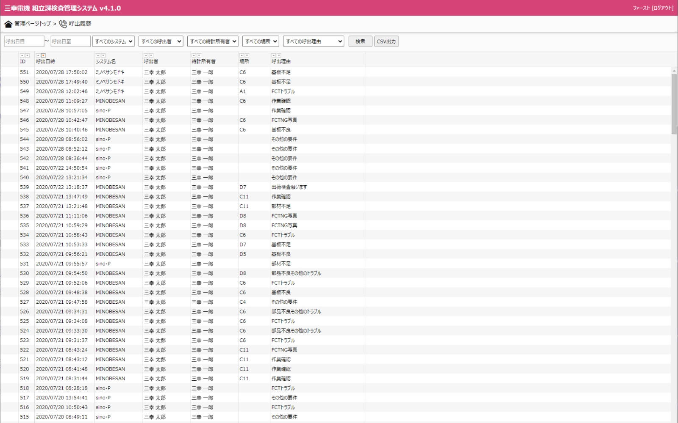Open the すべての時計所有者 dropdown
The image size is (678, 423).
click(213, 41)
